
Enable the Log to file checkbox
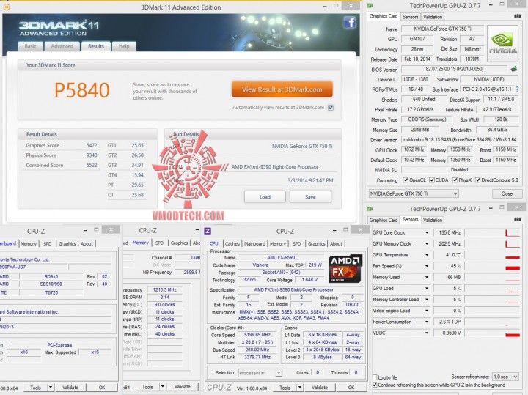coord(375,377)
